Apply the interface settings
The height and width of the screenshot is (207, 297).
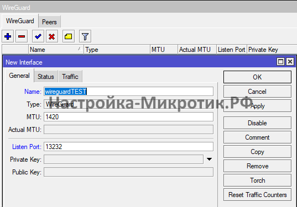tap(257, 106)
